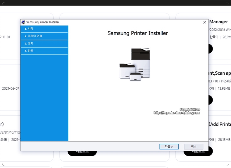Click the 다음 > next button
The height and width of the screenshot is (168, 231).
[169, 147]
